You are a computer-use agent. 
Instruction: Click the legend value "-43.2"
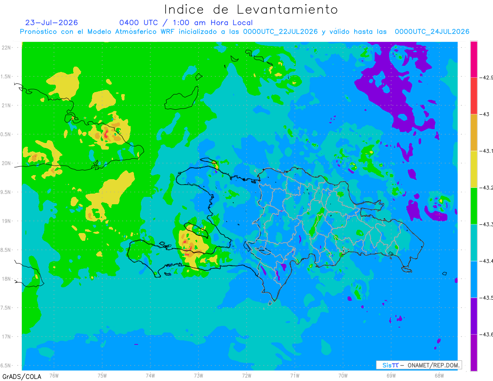[486, 187]
